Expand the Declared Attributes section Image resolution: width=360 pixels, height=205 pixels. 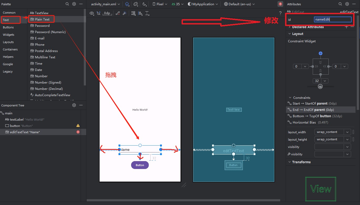[290, 27]
